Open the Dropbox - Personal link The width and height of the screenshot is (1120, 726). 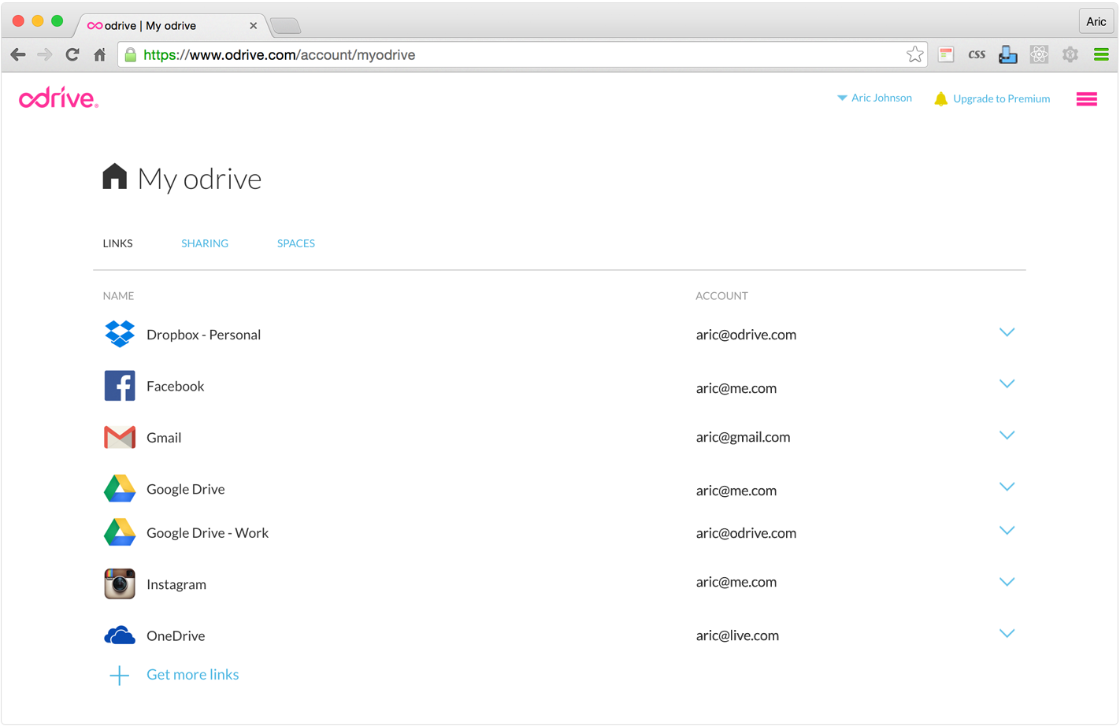203,335
